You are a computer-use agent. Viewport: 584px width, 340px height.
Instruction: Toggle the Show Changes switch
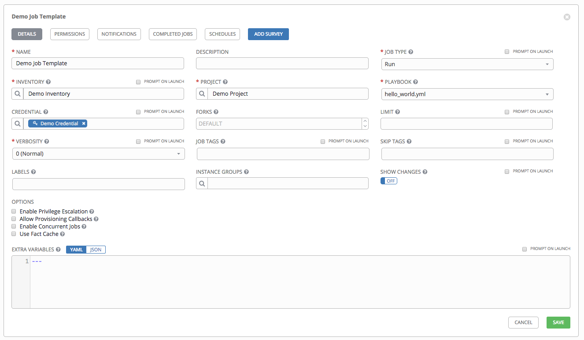(389, 181)
